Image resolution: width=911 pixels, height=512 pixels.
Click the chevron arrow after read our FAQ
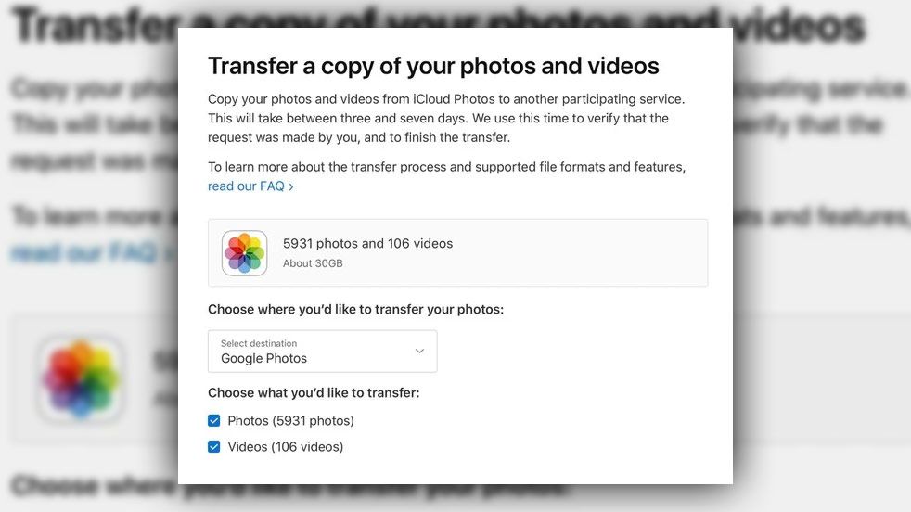coord(291,186)
